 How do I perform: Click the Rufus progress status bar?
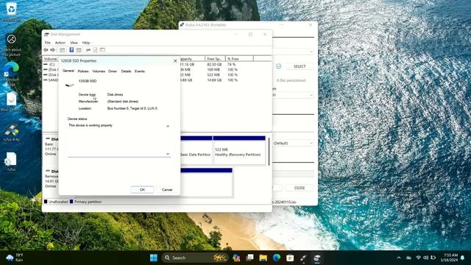tap(293, 174)
